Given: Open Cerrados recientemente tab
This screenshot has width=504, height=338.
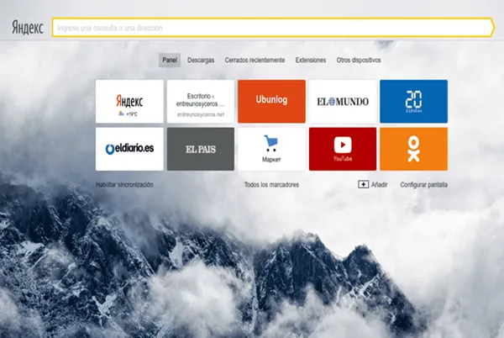Looking at the screenshot, I should pos(255,61).
